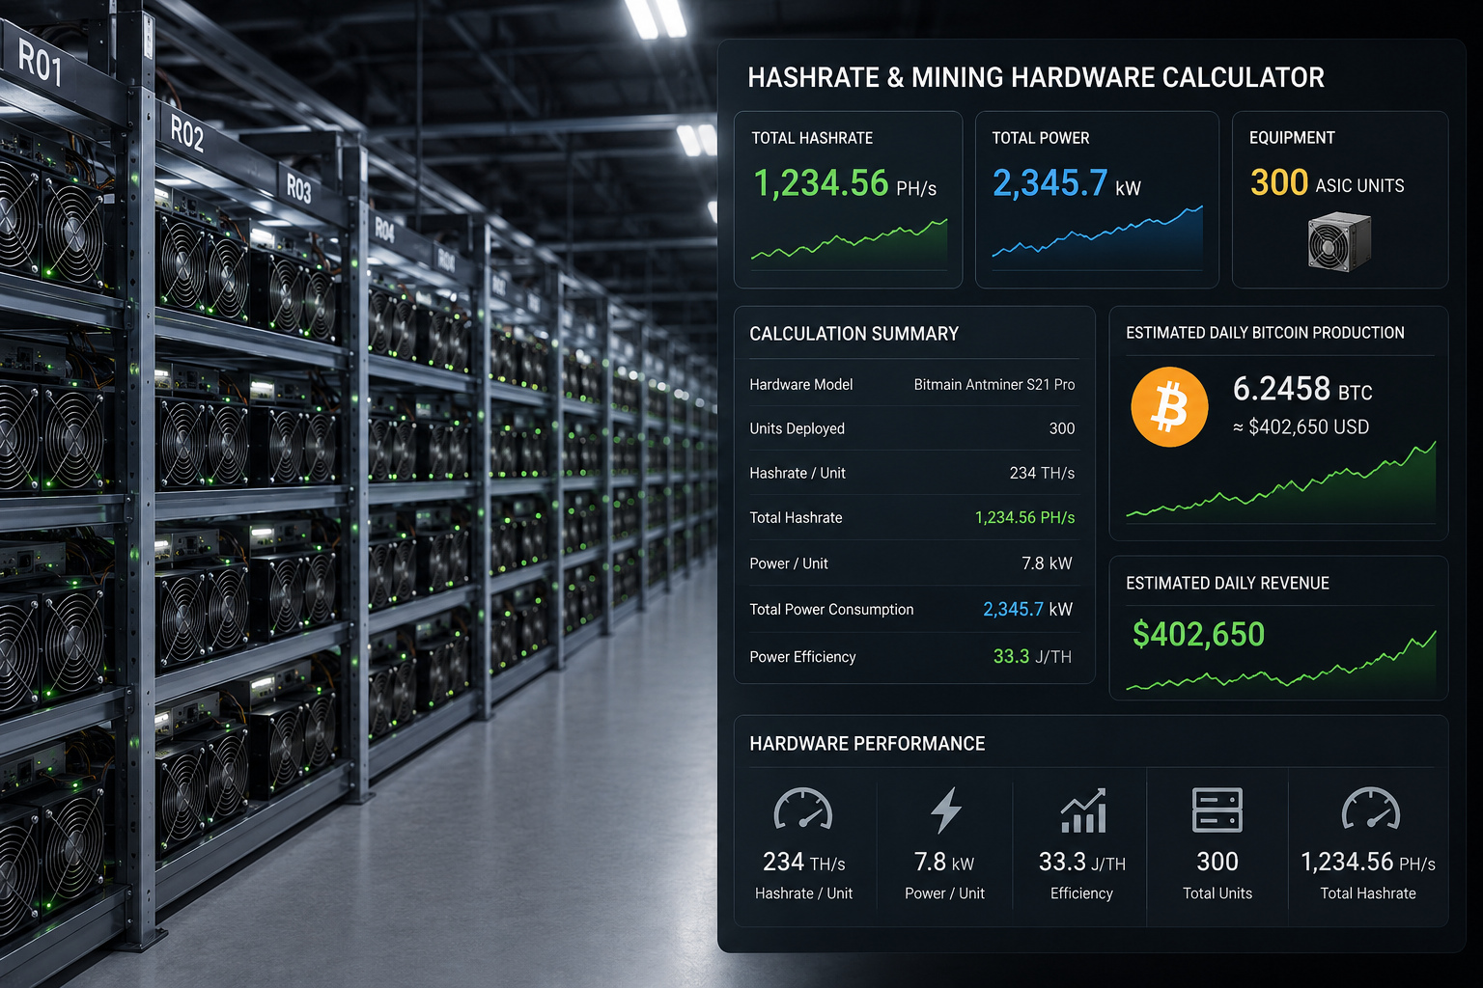
Task: Click the ≈ $402,650 USD text
Action: [1301, 427]
